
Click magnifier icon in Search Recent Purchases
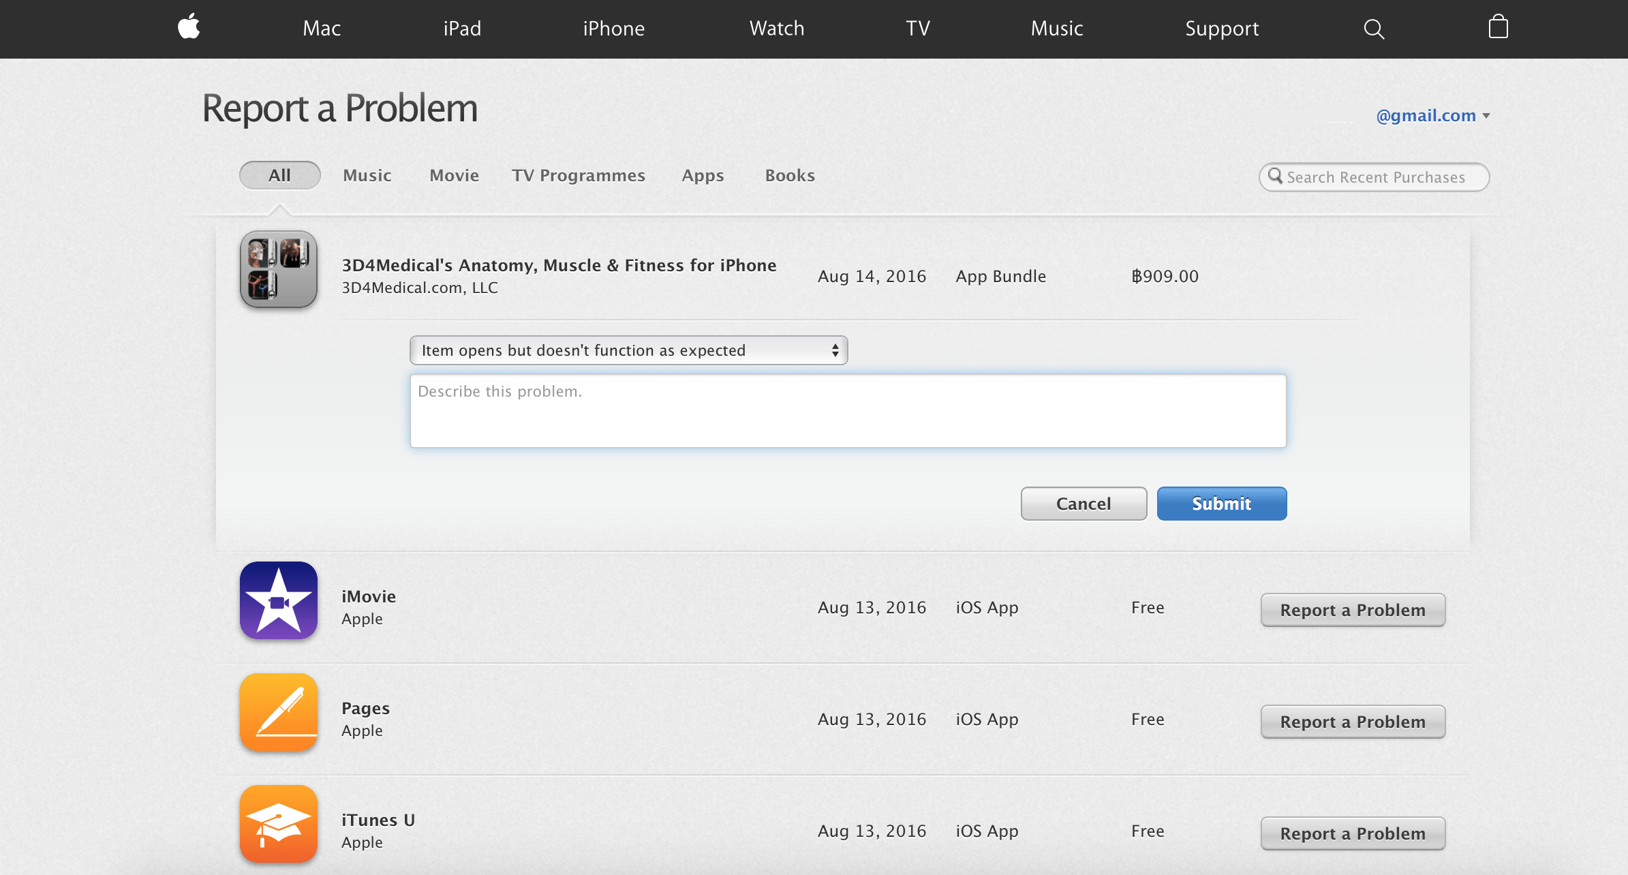pyautogui.click(x=1275, y=176)
